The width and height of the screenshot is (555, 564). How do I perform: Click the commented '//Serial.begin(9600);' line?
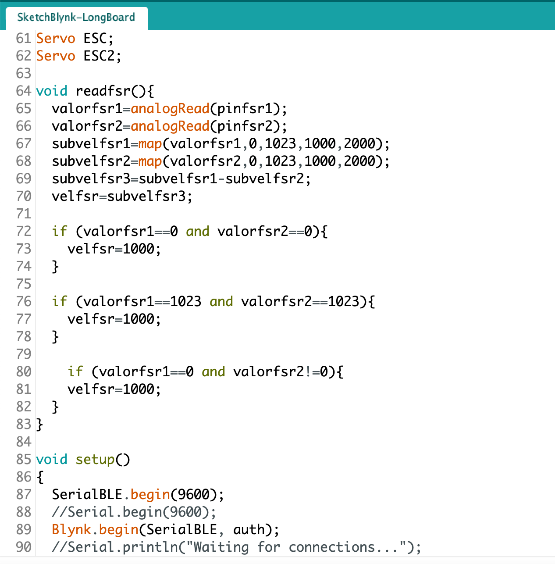tap(134, 512)
